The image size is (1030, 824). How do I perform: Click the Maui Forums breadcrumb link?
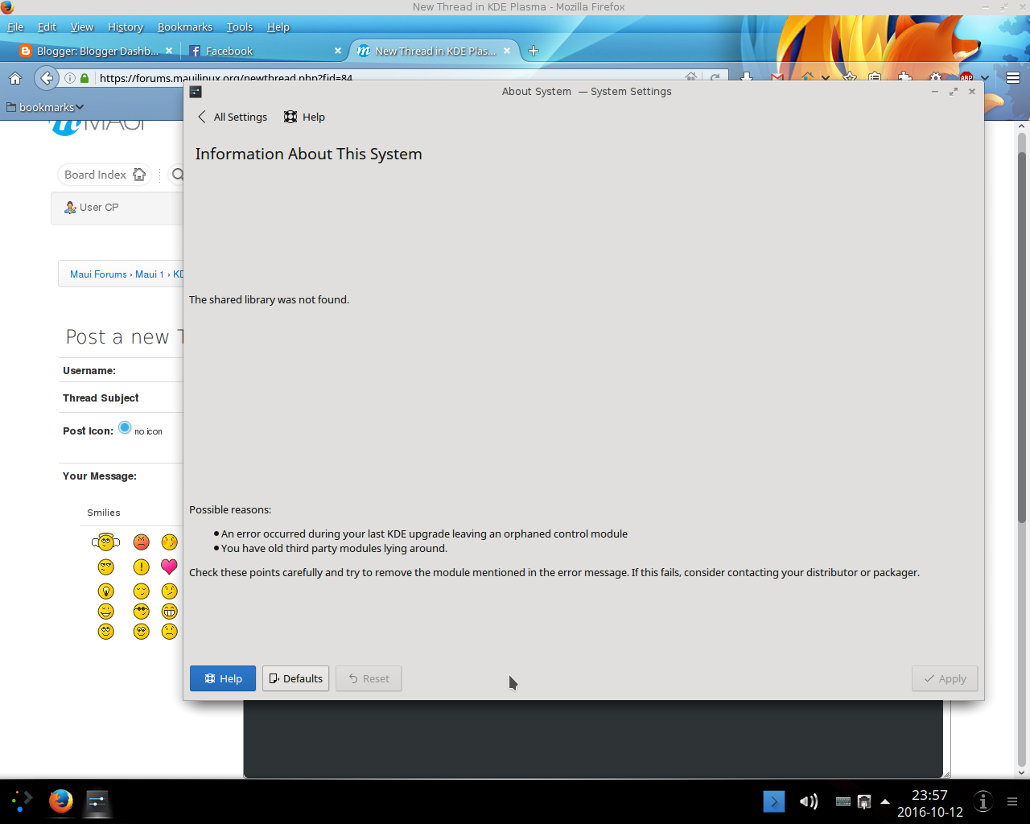pyautogui.click(x=98, y=274)
